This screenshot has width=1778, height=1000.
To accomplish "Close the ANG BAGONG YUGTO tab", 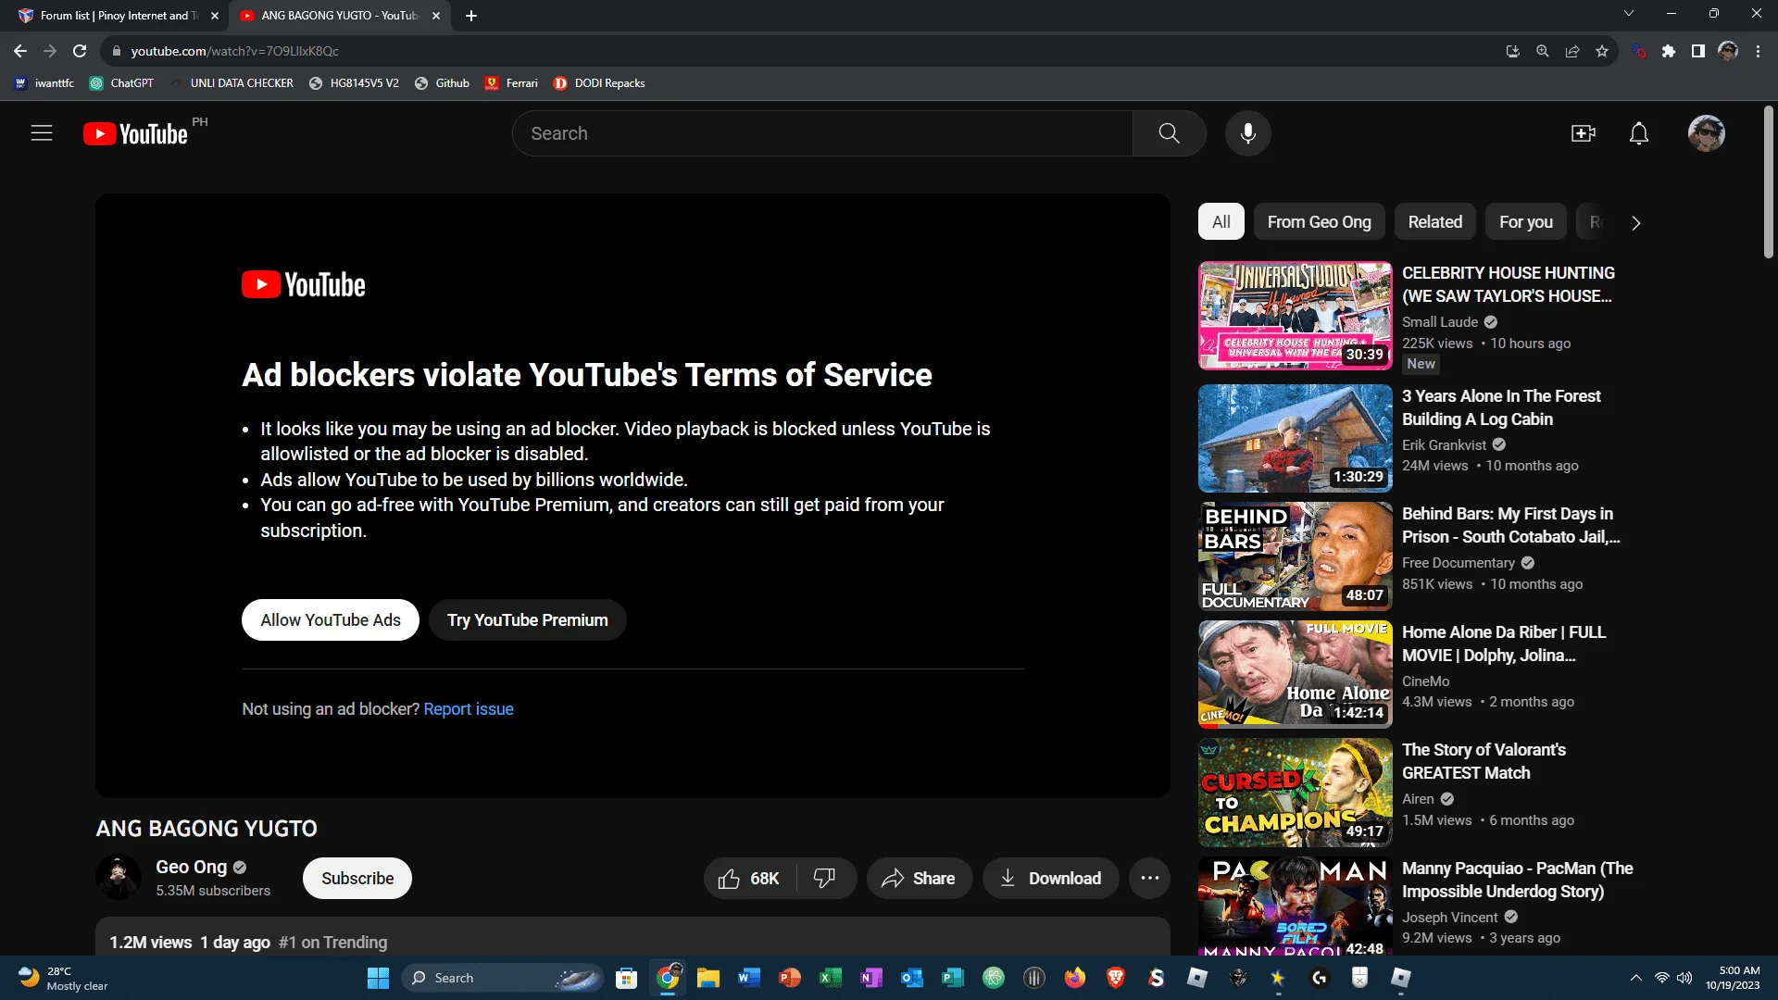I will tap(436, 16).
